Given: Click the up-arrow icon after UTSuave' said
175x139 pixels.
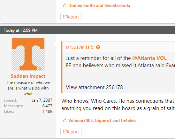Looking at the screenshot, I should click(x=98, y=47).
